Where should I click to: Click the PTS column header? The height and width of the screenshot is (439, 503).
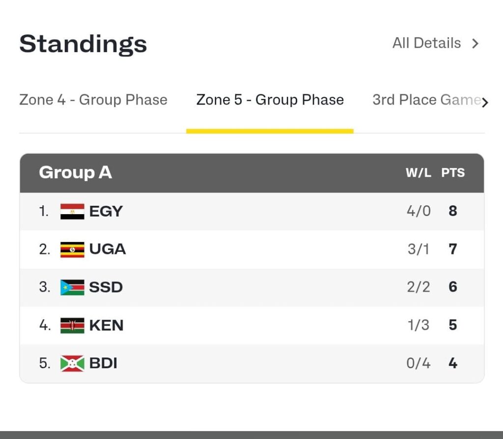(453, 173)
